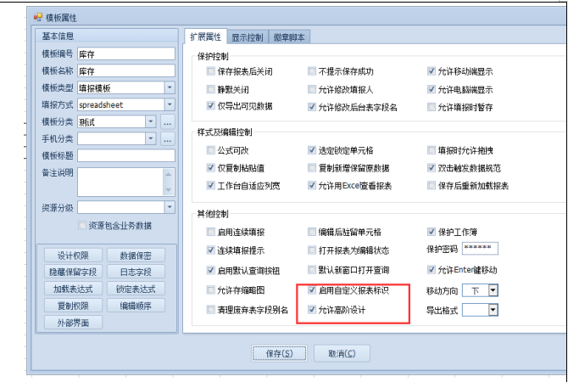Open the 移动方向 dropdown

(x=493, y=290)
